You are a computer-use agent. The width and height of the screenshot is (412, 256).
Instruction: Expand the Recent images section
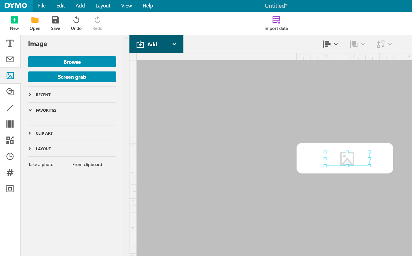[43, 95]
